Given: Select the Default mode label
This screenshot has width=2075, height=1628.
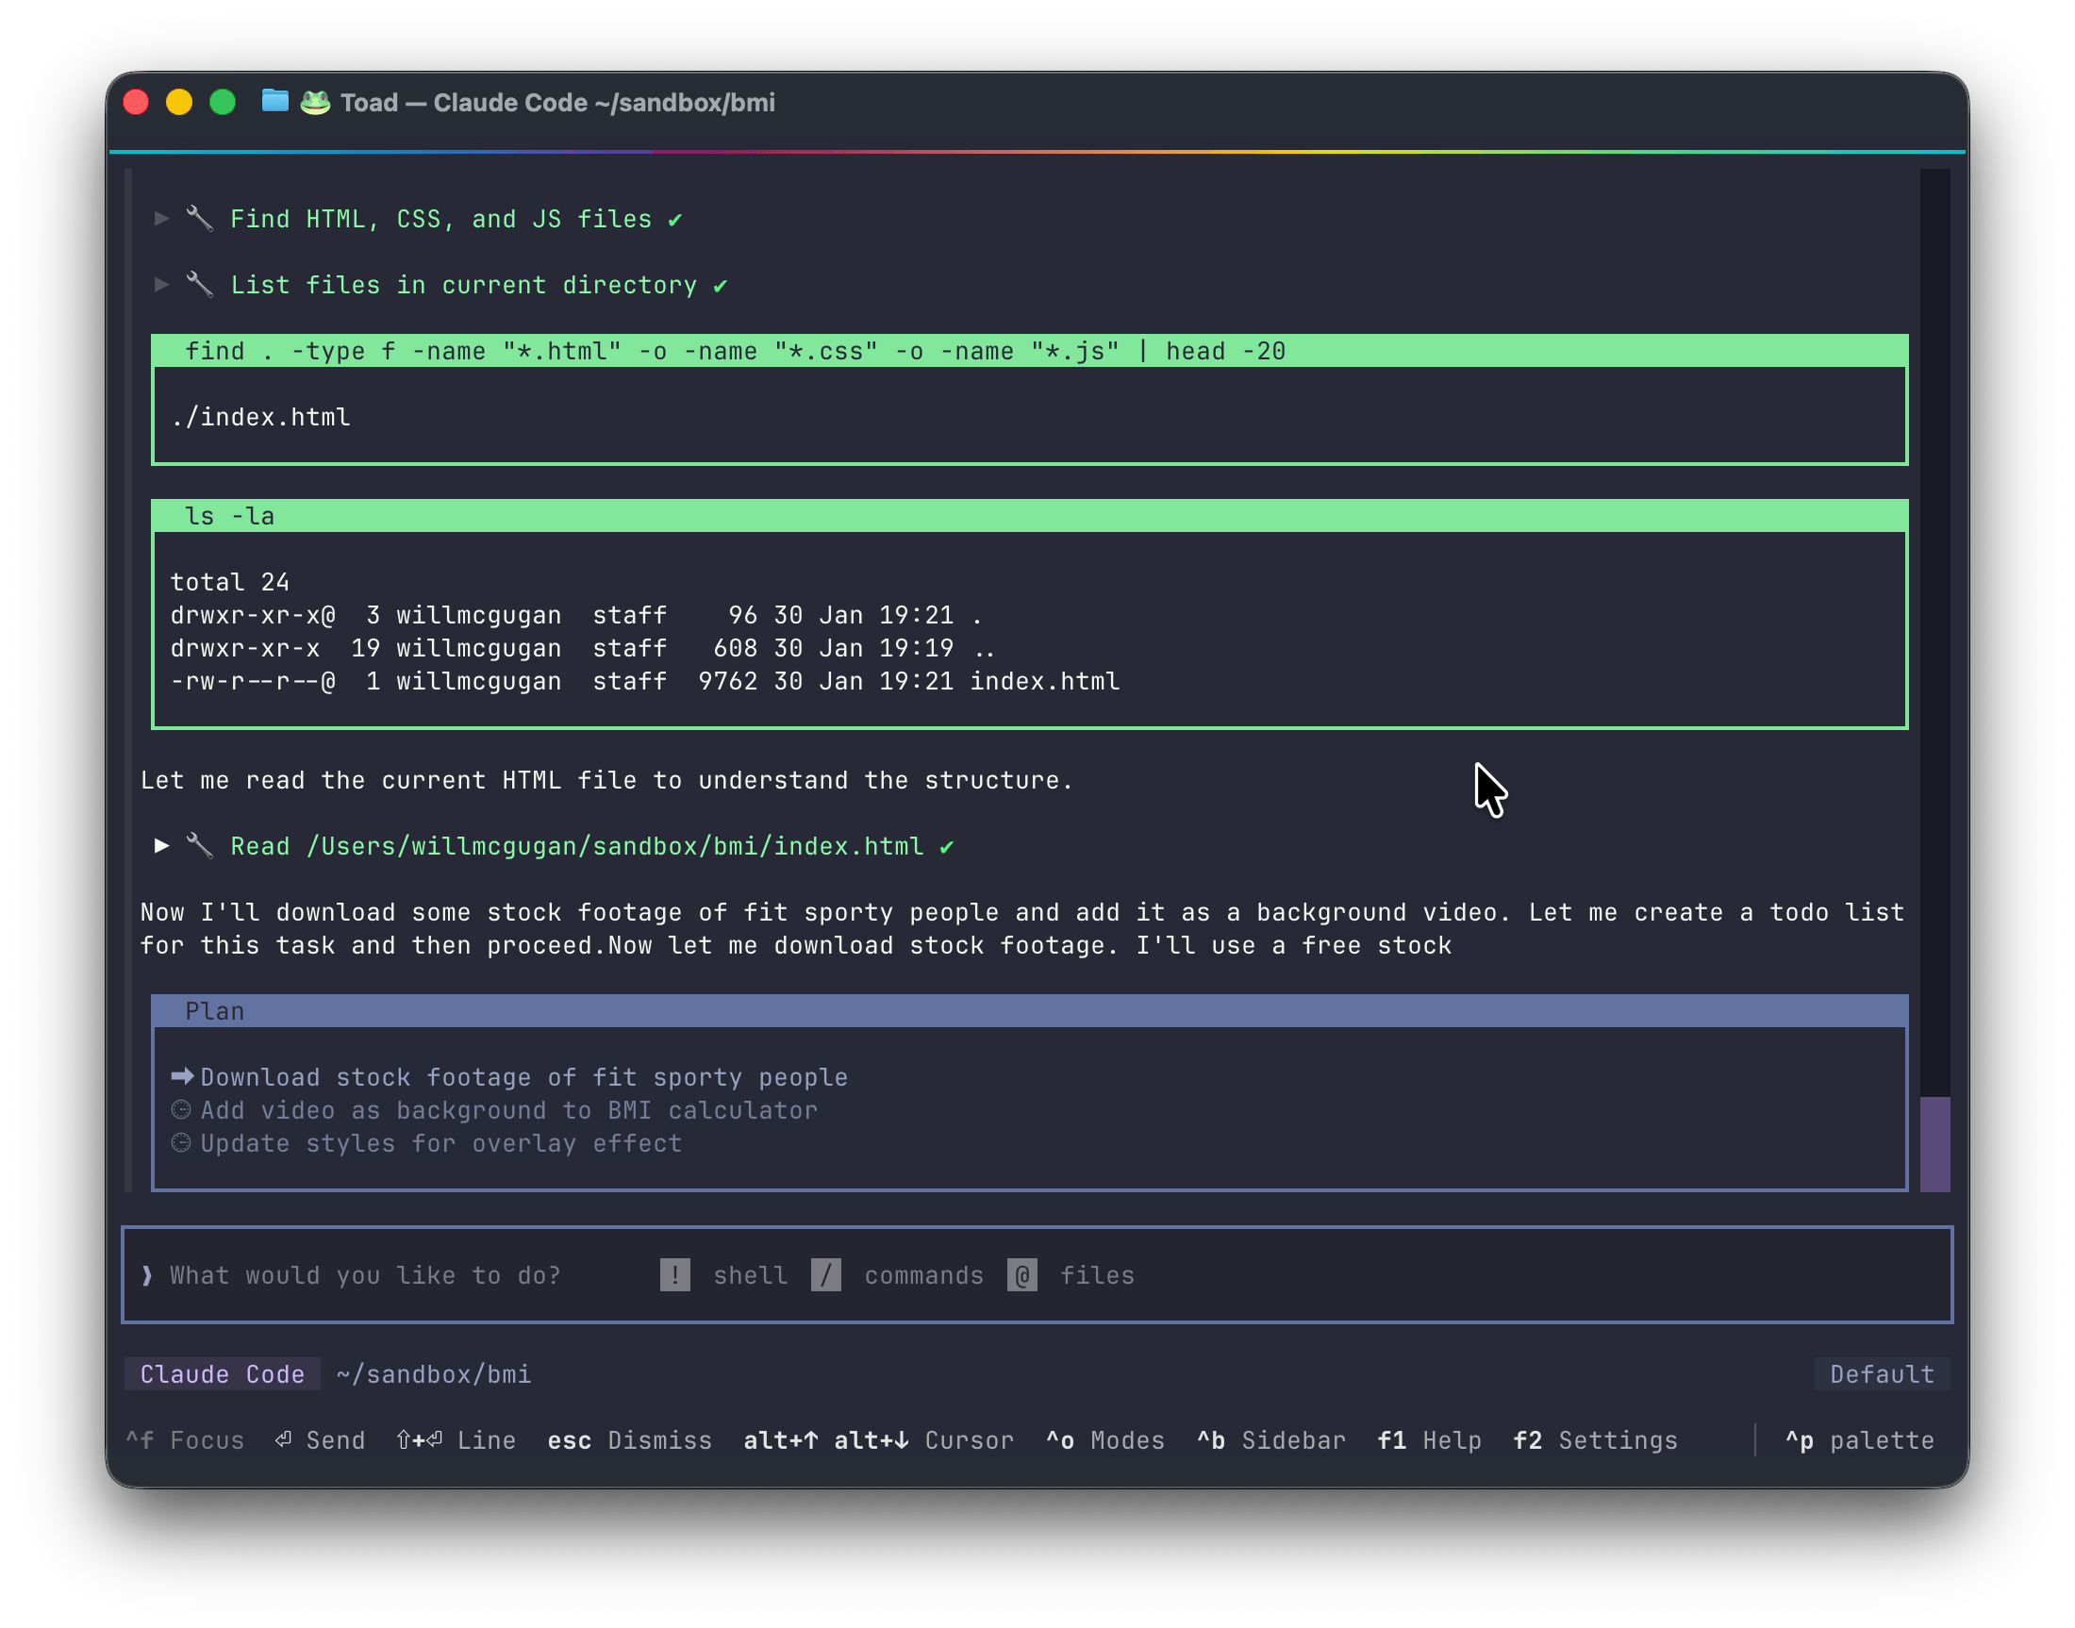Looking at the screenshot, I should (x=1882, y=1373).
